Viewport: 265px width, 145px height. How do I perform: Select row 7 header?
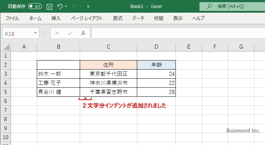(x=5, y=110)
